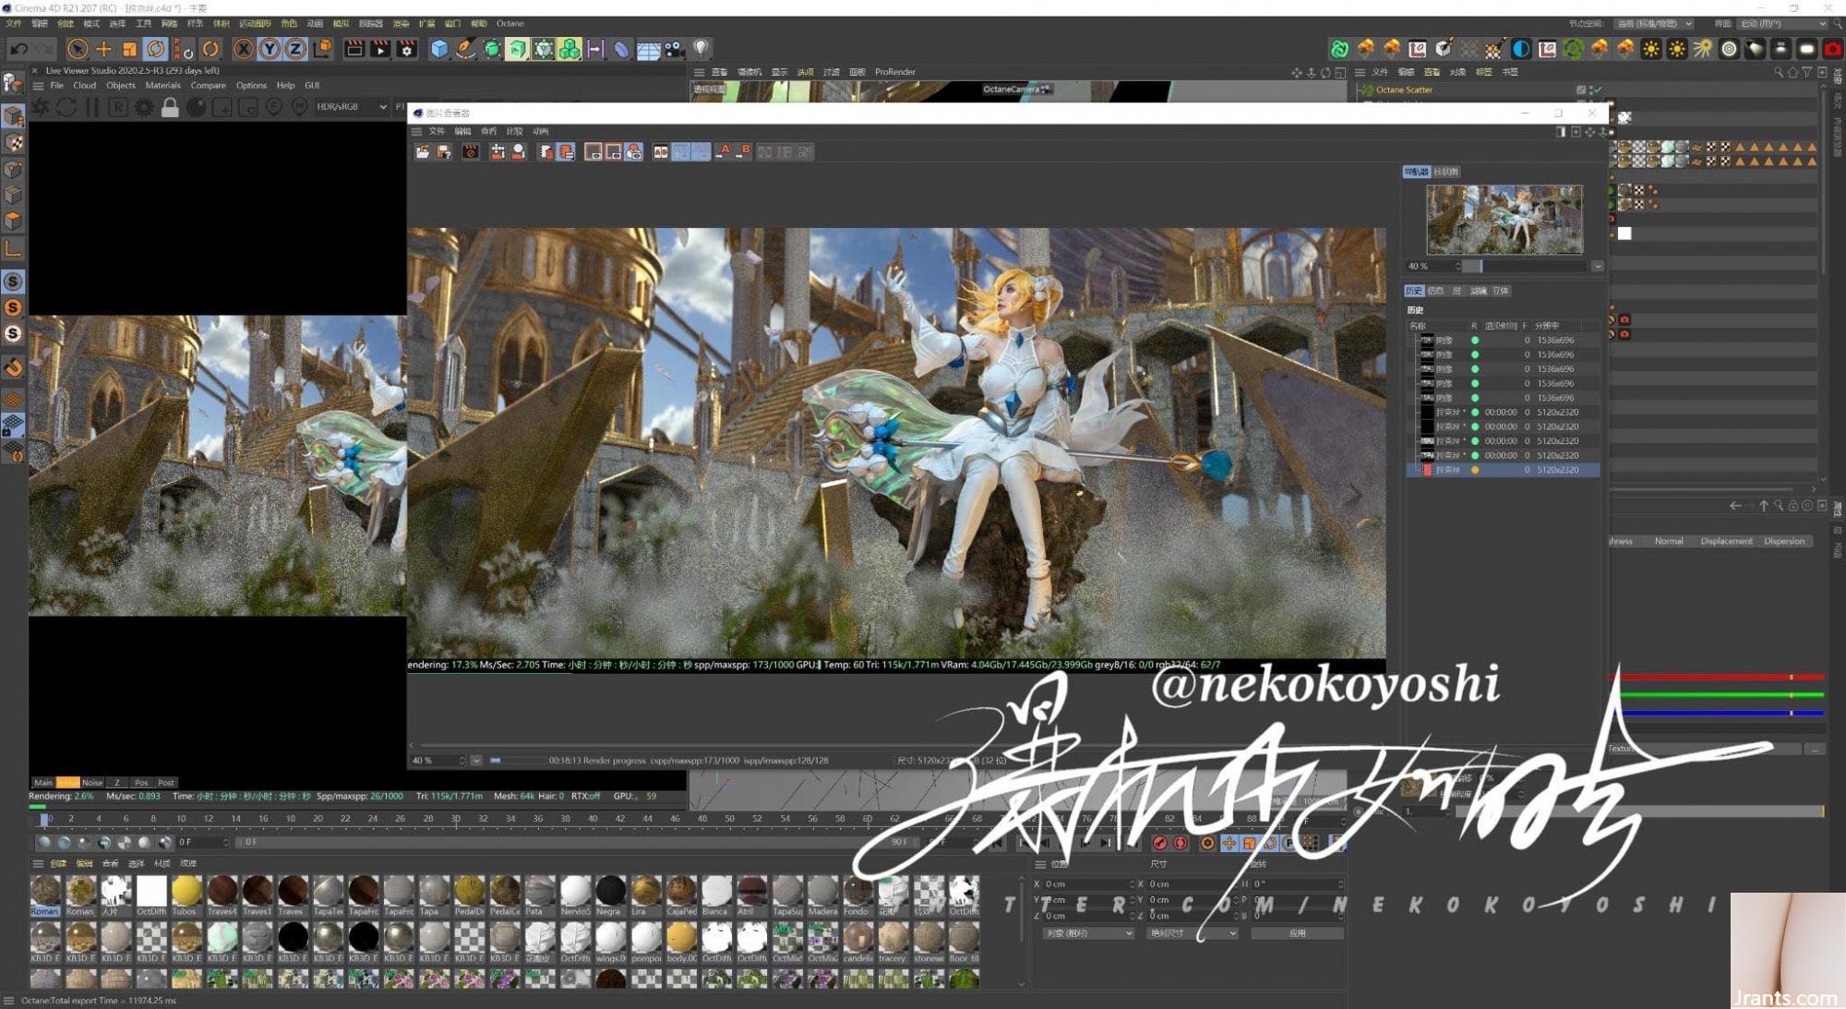Click the Normal tab in node panel
The width and height of the screenshot is (1846, 1009).
pyautogui.click(x=1668, y=541)
